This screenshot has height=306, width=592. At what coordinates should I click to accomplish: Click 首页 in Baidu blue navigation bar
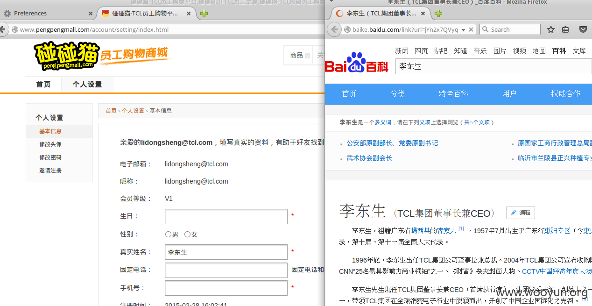349,94
